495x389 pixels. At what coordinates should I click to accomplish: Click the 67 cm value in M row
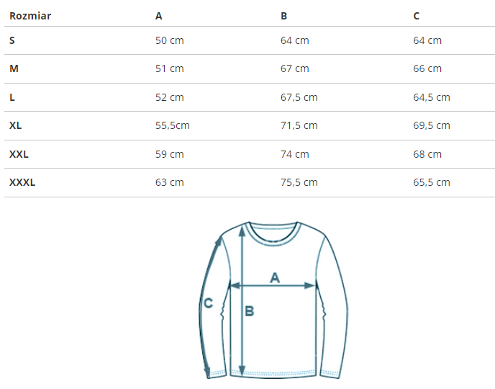294,68
